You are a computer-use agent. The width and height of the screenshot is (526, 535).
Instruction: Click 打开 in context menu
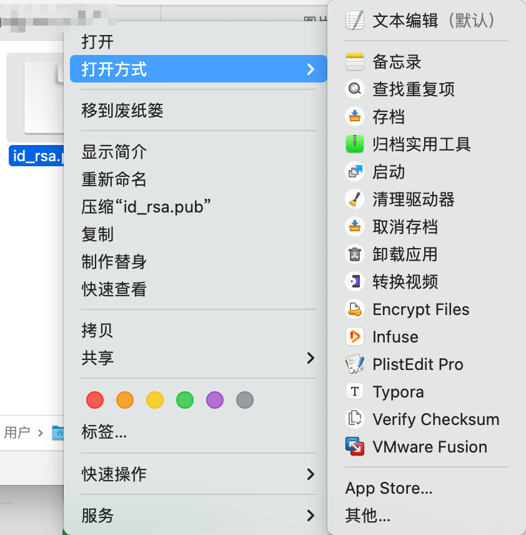[199, 42]
